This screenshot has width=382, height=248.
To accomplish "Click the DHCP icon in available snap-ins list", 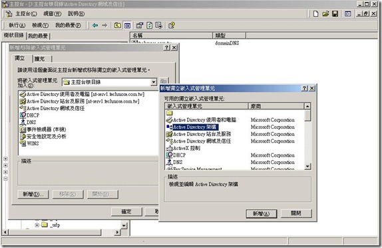I will (169, 155).
